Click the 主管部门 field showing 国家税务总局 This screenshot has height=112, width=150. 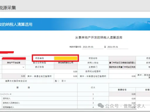122,67
